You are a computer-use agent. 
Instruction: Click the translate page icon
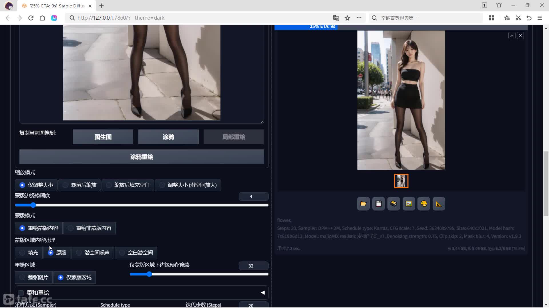pos(336,18)
